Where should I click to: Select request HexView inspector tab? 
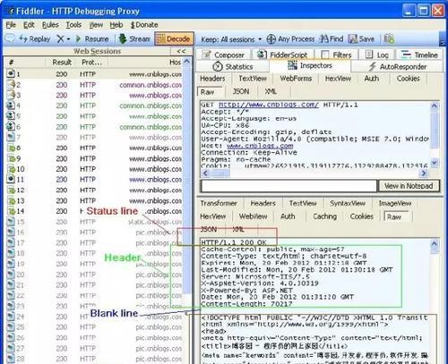point(338,79)
